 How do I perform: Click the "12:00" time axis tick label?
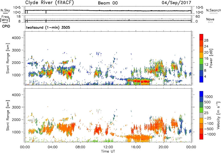tap(108, 147)
